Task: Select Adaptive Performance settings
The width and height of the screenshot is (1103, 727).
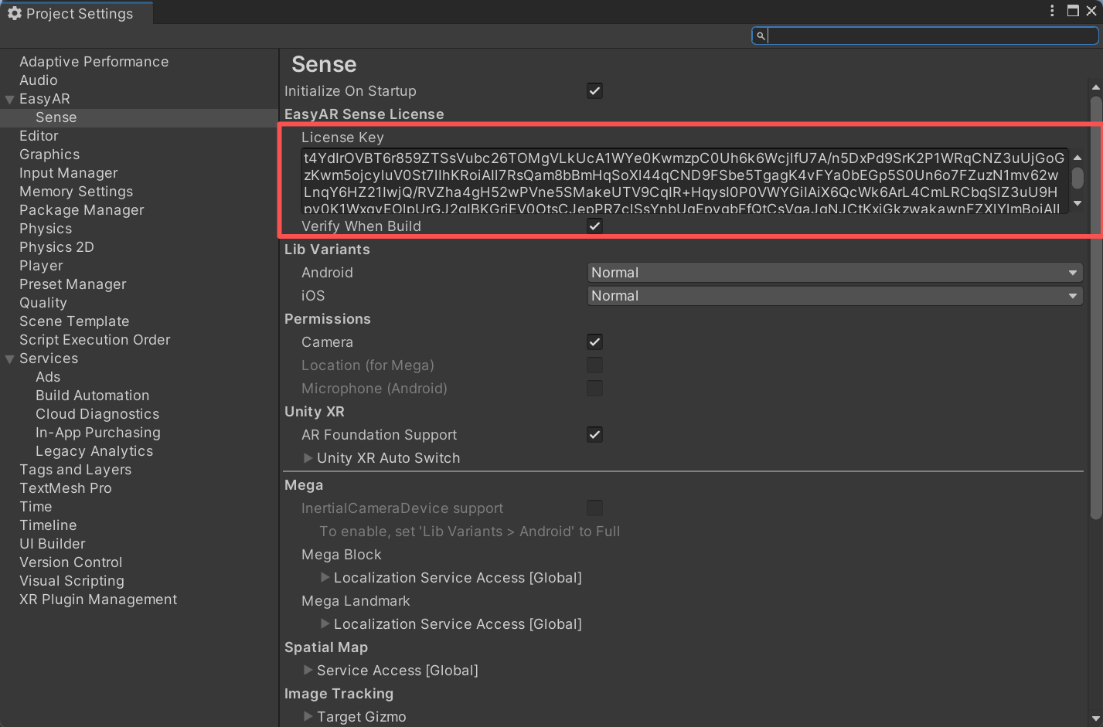Action: [x=94, y=62]
